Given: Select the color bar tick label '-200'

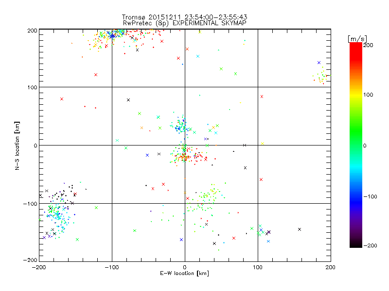Looking at the screenshot, I should (x=370, y=245).
